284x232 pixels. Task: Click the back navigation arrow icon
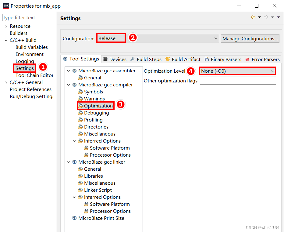253,17
